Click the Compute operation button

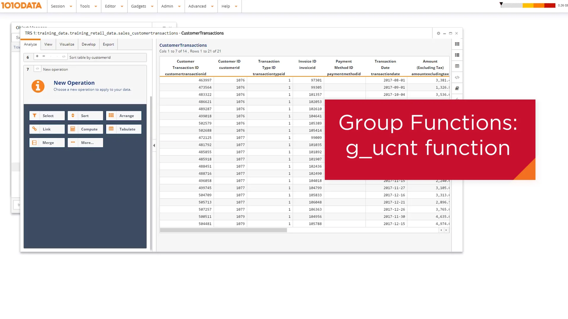coord(85,129)
